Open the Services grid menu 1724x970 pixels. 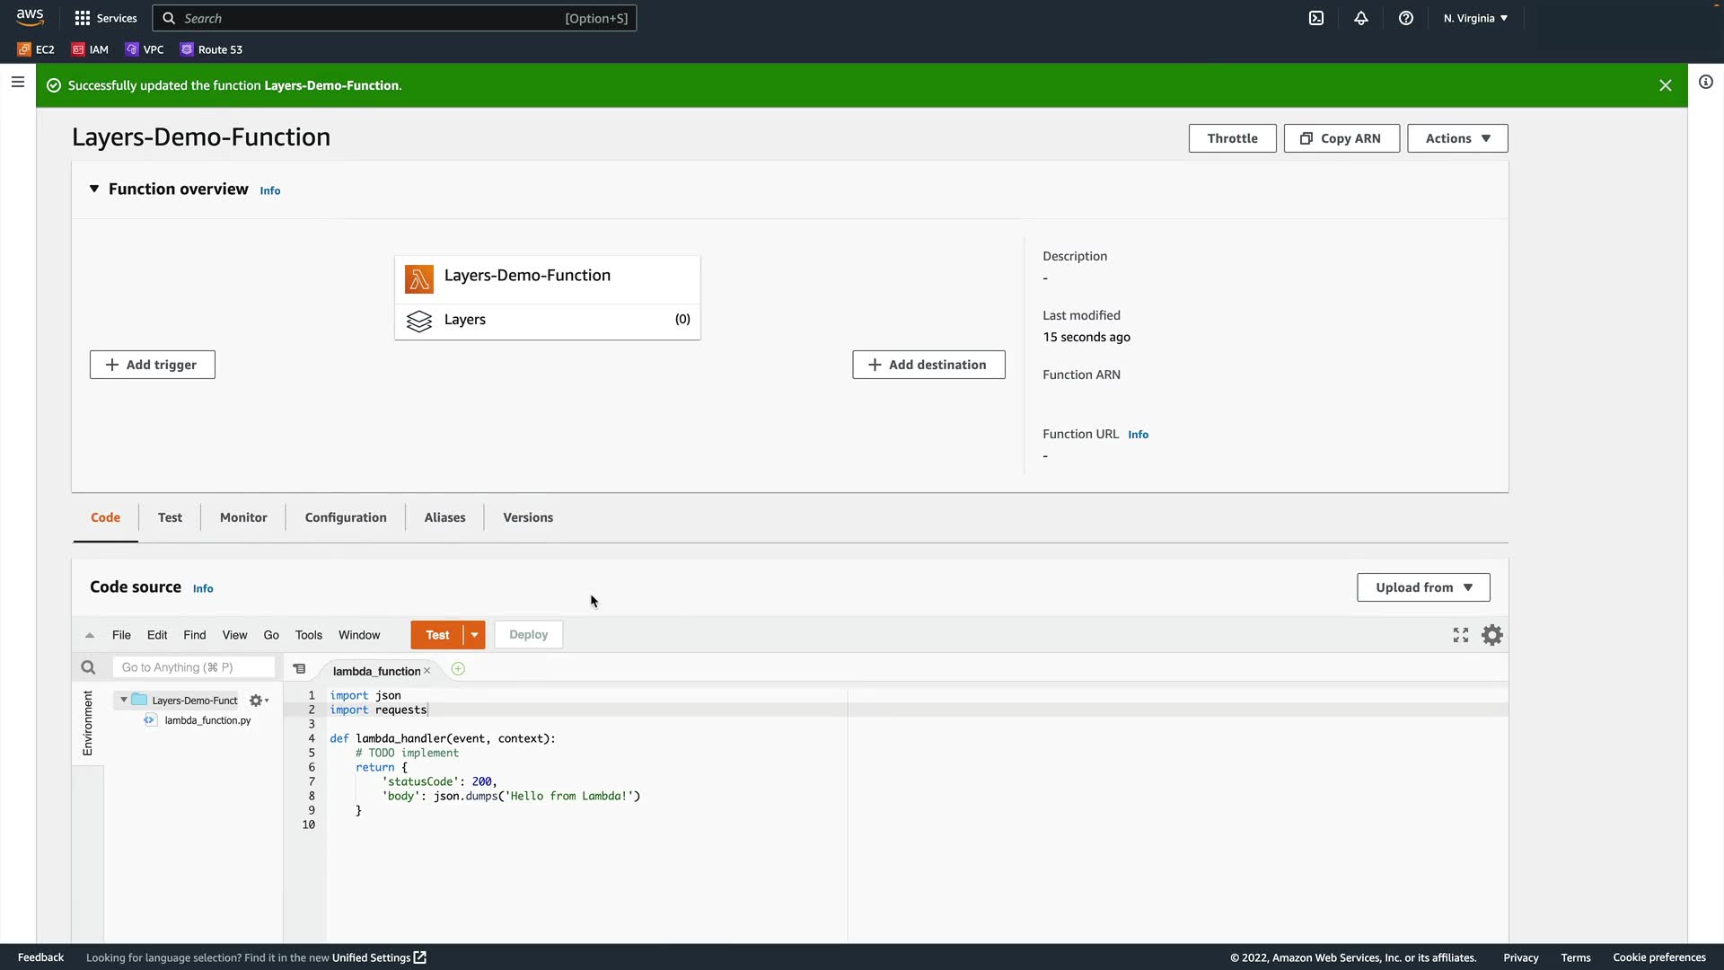click(83, 18)
